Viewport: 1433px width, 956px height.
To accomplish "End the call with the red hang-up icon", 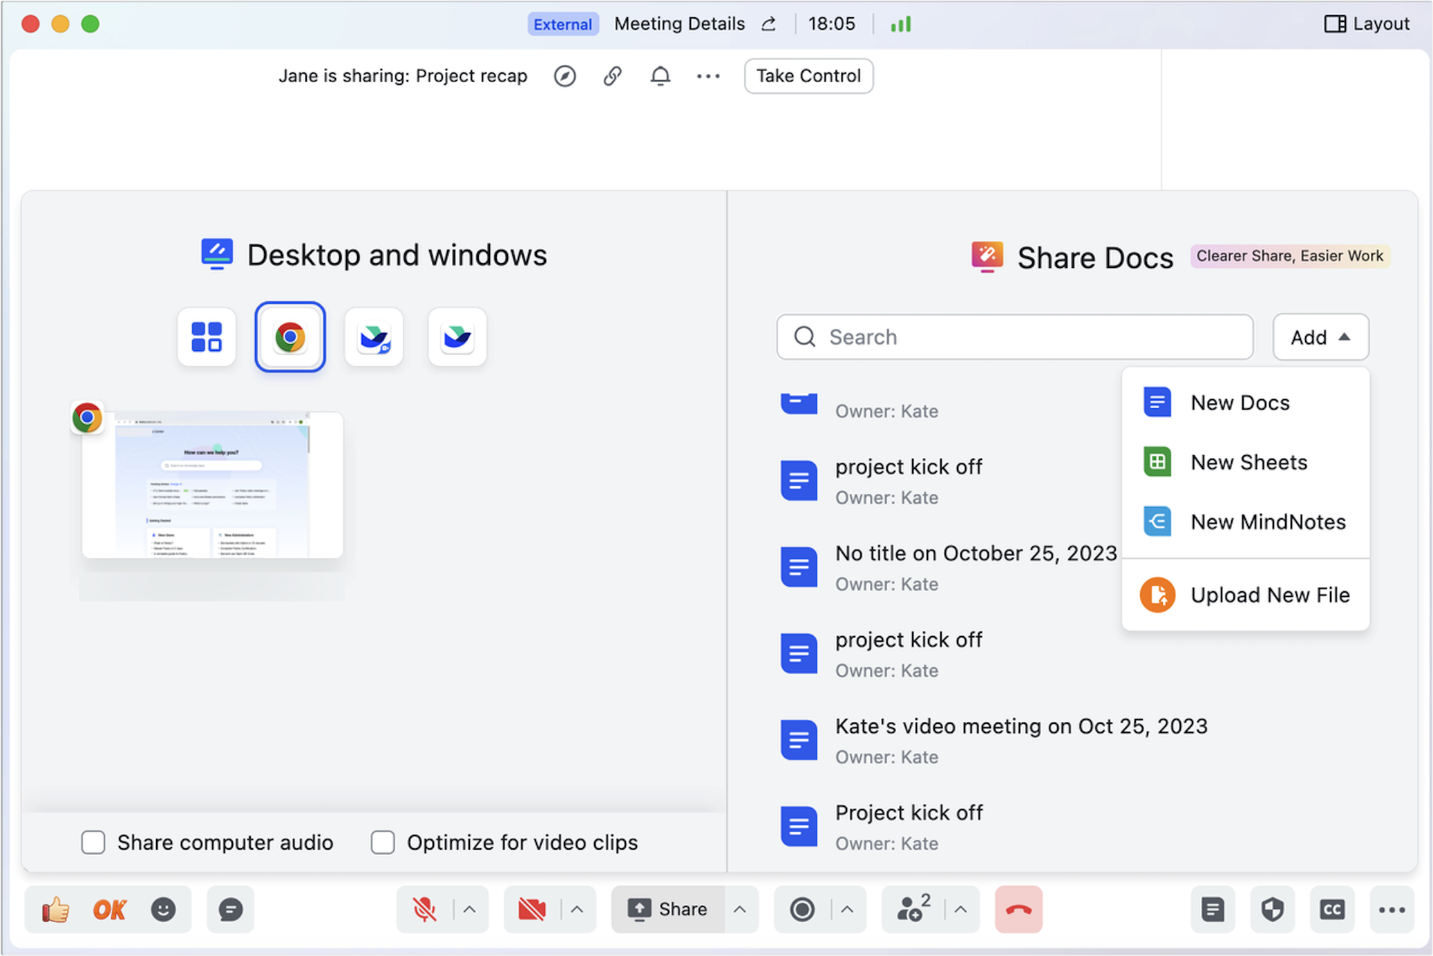I will (1018, 910).
